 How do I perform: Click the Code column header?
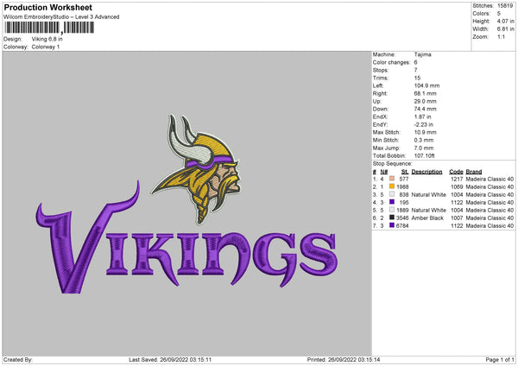pyautogui.click(x=456, y=172)
